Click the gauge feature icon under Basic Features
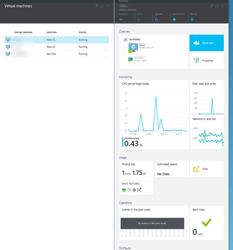Screen dimensions: 233x250 (129, 190)
